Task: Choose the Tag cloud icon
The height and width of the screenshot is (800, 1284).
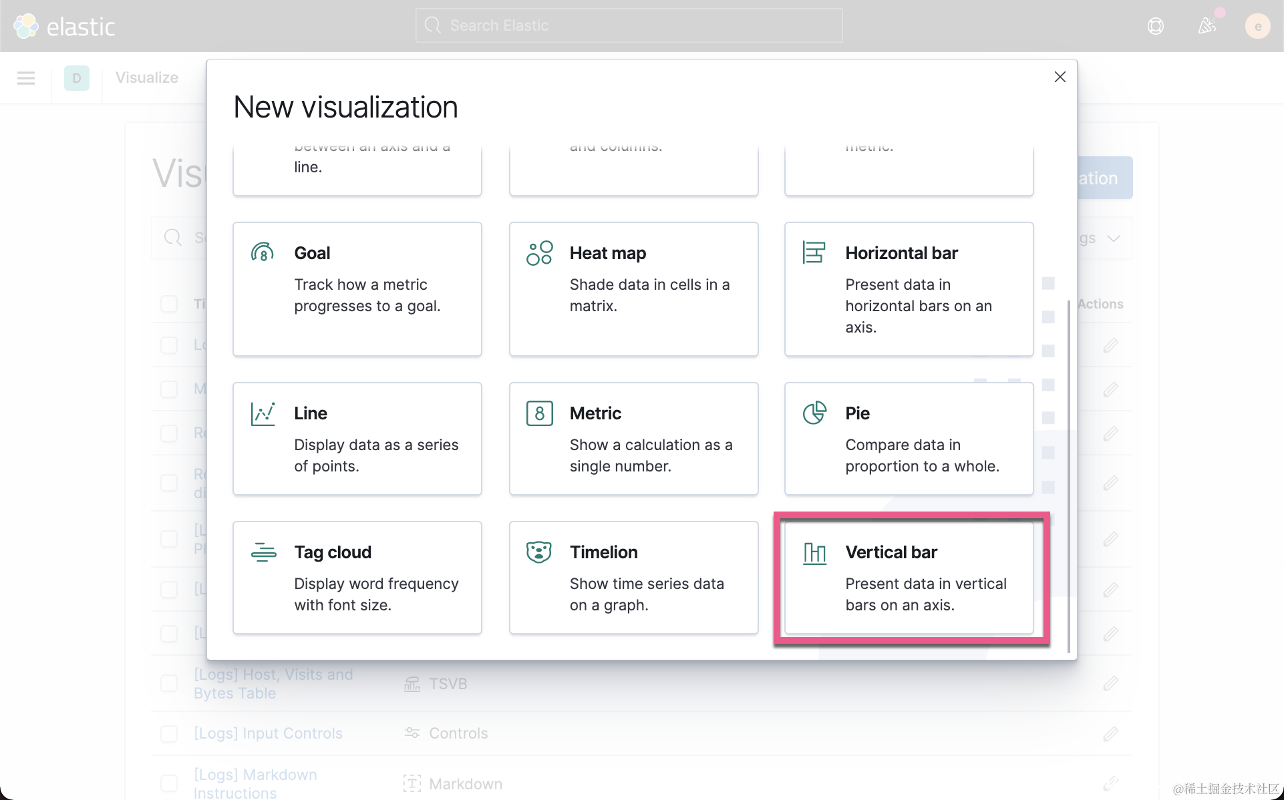Action: click(263, 552)
